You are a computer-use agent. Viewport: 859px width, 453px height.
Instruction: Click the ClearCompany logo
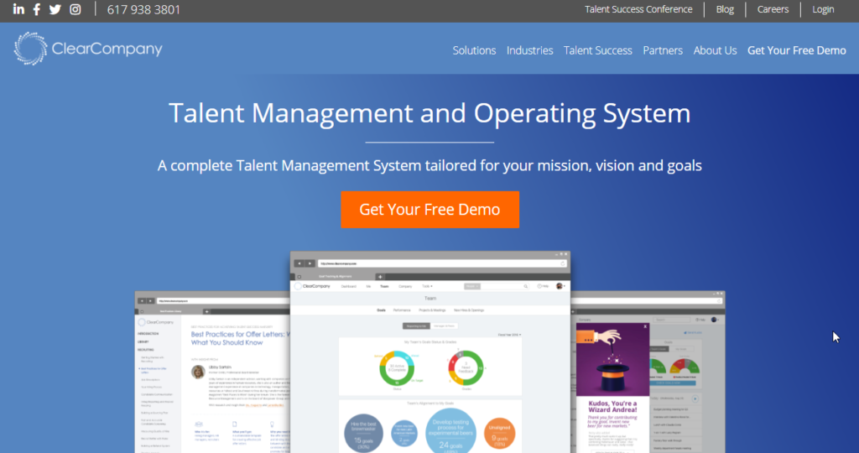click(88, 49)
